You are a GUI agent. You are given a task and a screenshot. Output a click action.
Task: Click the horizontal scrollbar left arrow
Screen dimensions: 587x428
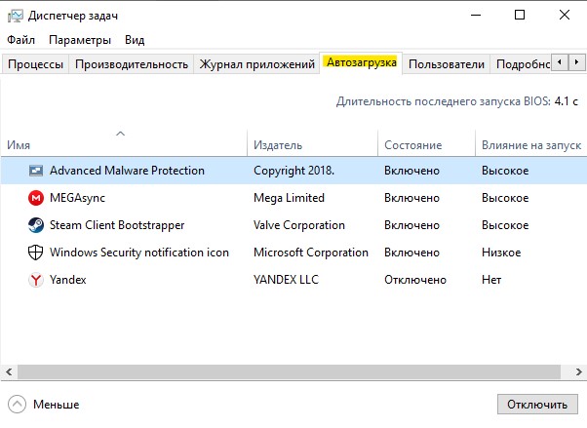pyautogui.click(x=9, y=372)
